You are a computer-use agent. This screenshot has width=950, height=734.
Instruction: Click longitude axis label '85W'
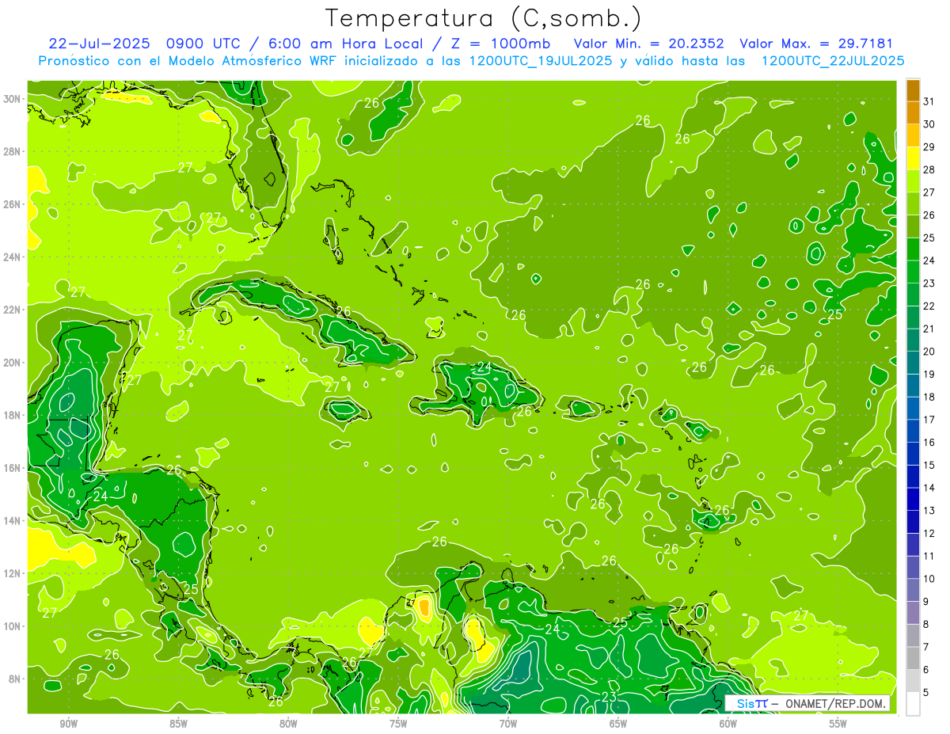[x=178, y=724]
